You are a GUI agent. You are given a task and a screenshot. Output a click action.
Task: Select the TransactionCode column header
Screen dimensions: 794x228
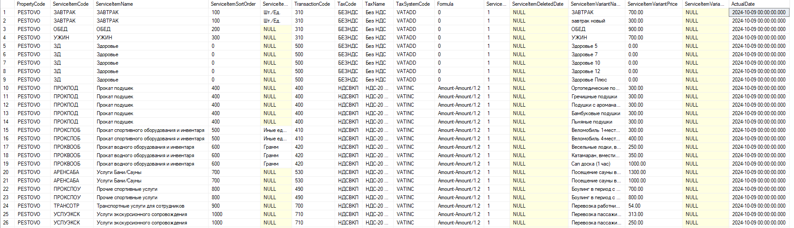coord(312,4)
